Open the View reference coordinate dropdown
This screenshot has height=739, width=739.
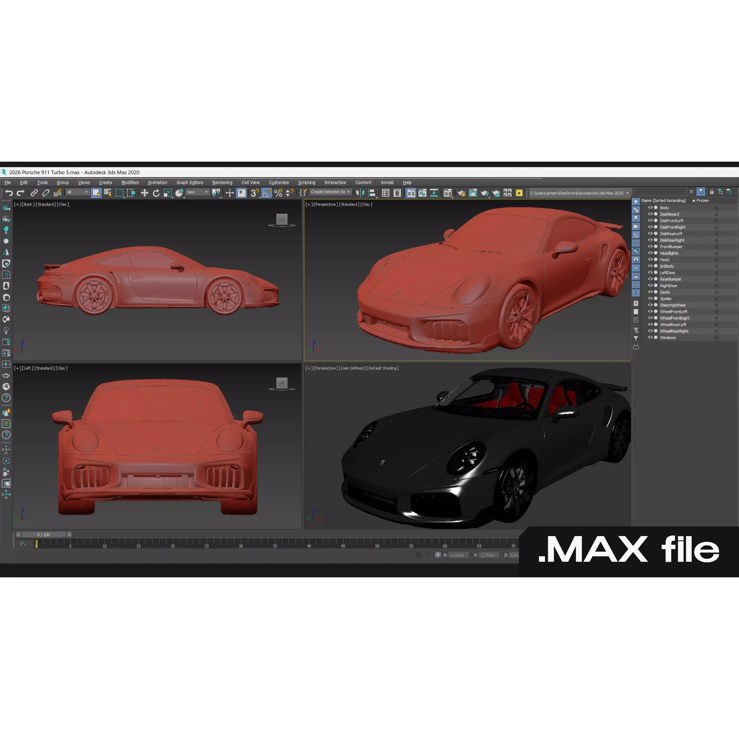[197, 192]
